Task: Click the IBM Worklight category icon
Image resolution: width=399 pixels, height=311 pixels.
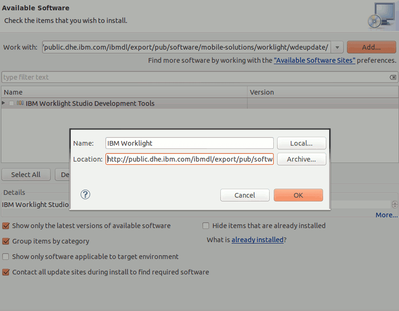Action: pos(20,103)
